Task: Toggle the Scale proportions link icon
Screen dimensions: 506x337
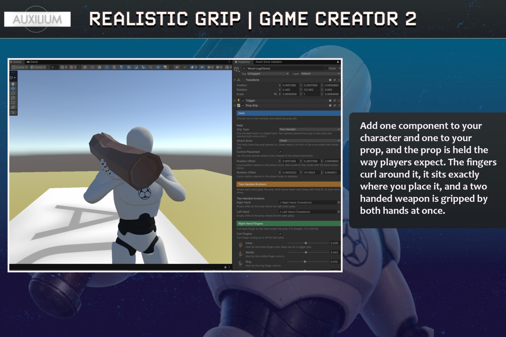Action: click(x=275, y=94)
